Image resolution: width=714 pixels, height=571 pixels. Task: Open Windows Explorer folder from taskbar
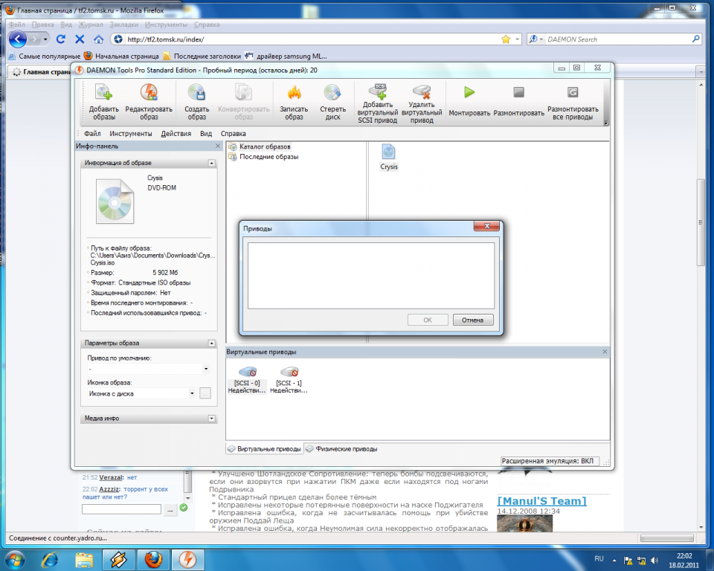pyautogui.click(x=84, y=559)
